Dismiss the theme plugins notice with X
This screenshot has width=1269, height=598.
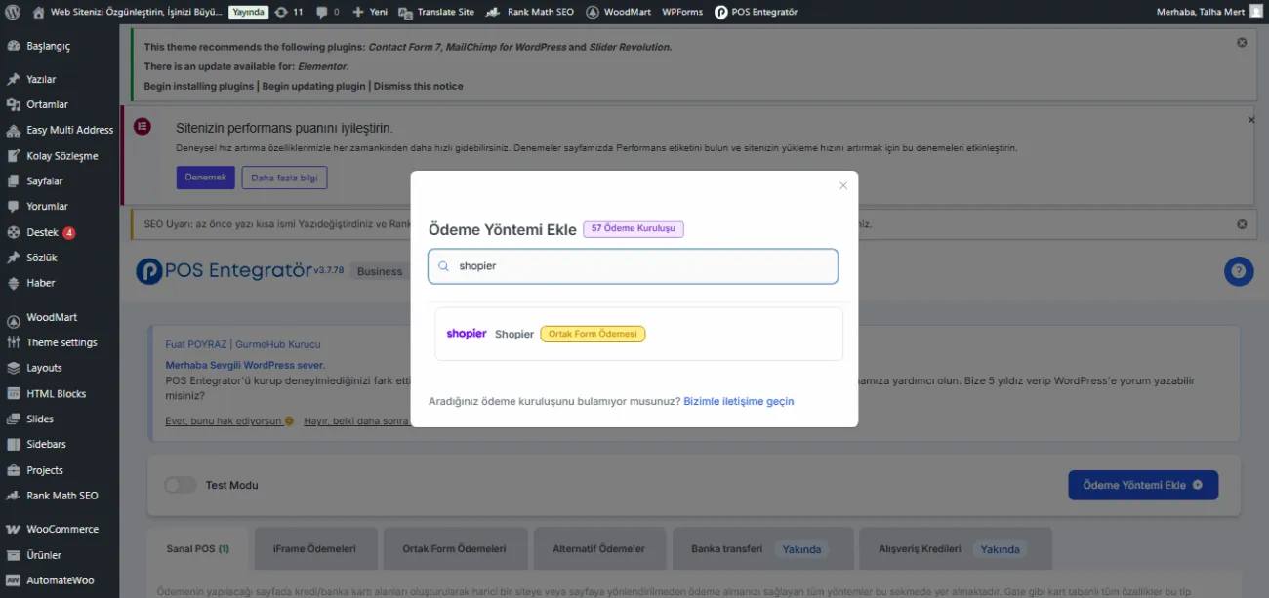(x=1242, y=43)
